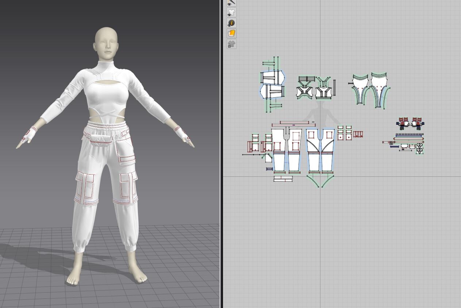
Task: Select the curved strip pattern below pants pieces
Action: tap(320, 180)
